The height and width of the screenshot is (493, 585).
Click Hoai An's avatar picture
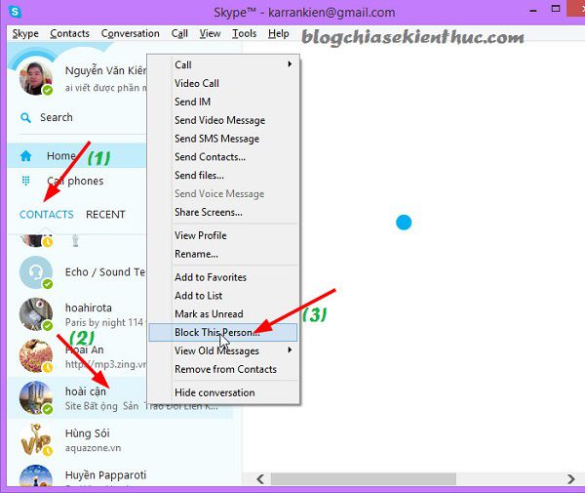click(36, 356)
